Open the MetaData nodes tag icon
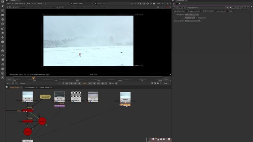The height and width of the screenshot is (142, 253). pos(2,60)
